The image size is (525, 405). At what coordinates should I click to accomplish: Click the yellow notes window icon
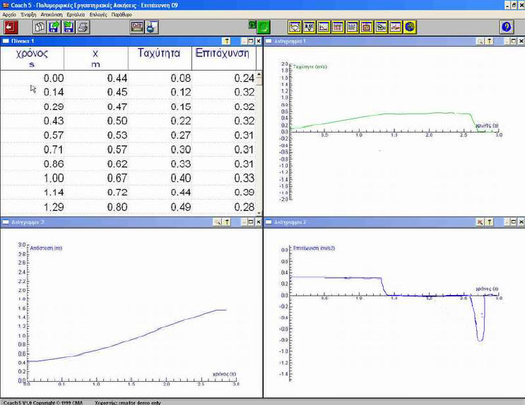pyautogui.click(x=367, y=27)
